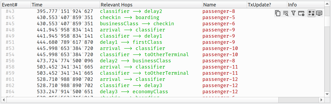Open the find text search icon
This screenshot has height=104, width=331.
tap(286, 13)
